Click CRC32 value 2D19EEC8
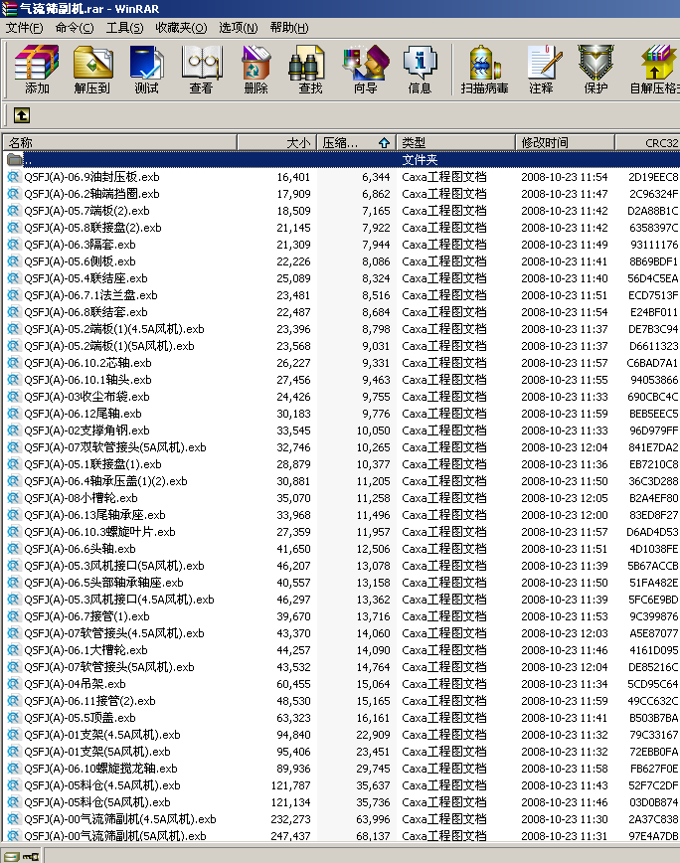The height and width of the screenshot is (863, 680). pos(653,177)
